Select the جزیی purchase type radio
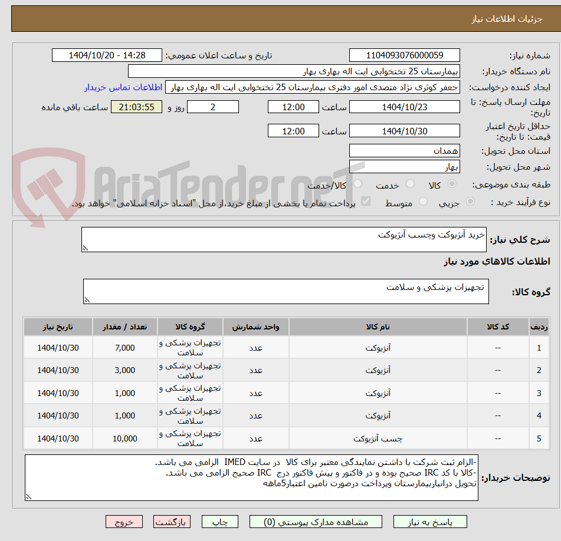This screenshot has height=541, width=561. (x=471, y=202)
